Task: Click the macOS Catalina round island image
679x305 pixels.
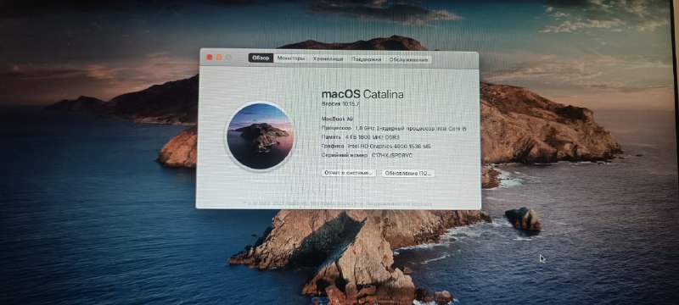Action: point(260,136)
